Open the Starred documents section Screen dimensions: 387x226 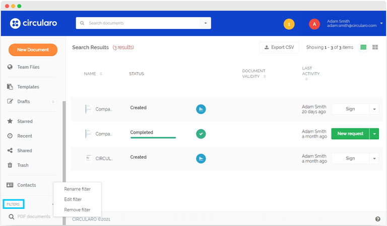[x=25, y=122]
